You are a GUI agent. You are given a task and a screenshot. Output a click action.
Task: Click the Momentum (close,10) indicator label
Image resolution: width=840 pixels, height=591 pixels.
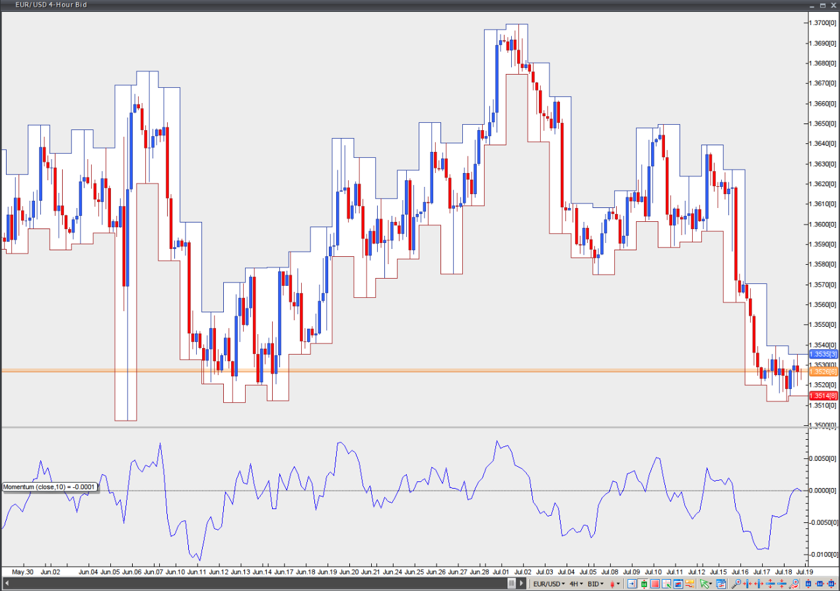(50, 487)
